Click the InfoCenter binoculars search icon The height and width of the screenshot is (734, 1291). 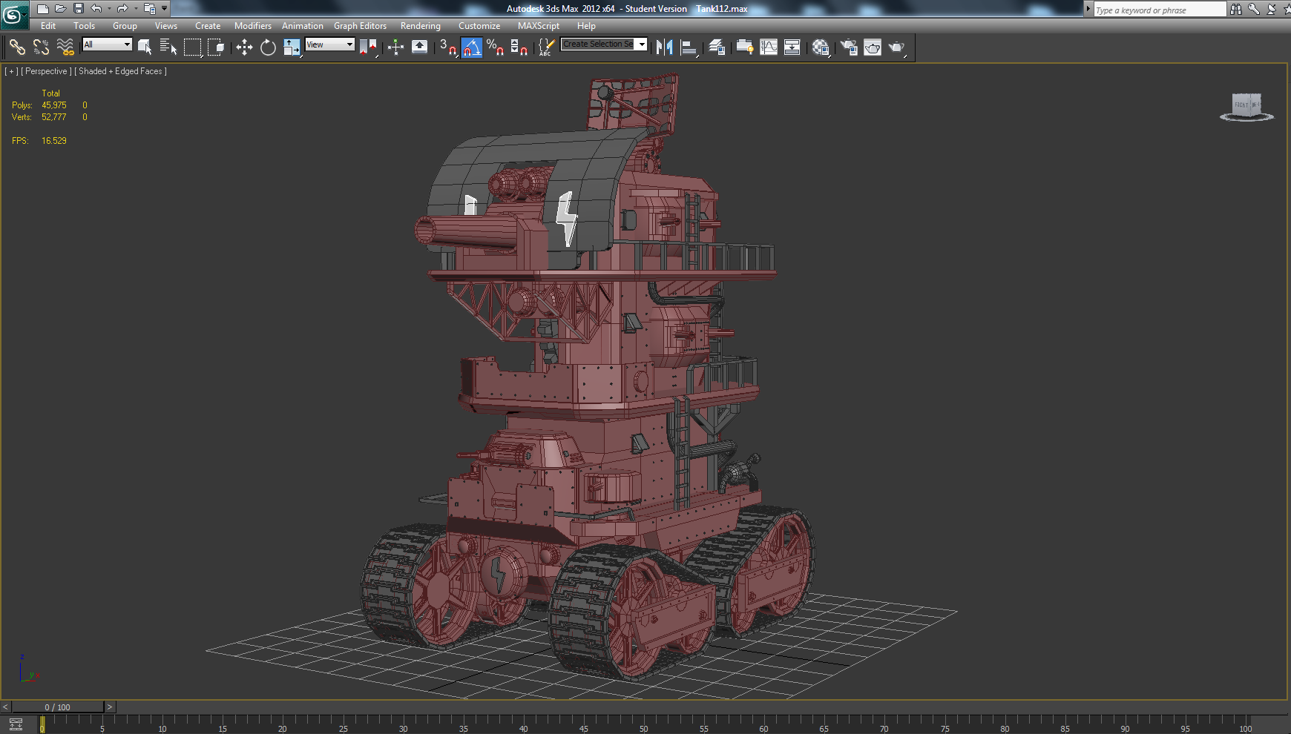pos(1235,9)
